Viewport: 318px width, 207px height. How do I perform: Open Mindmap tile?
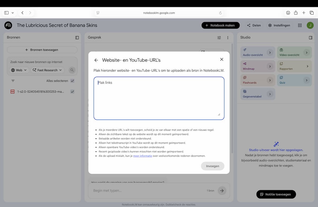[x=258, y=66]
